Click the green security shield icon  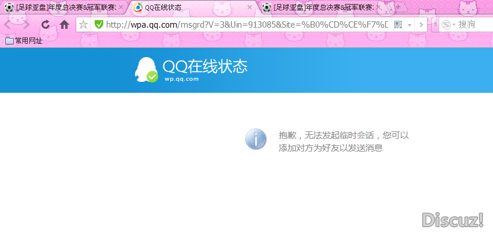[99, 25]
